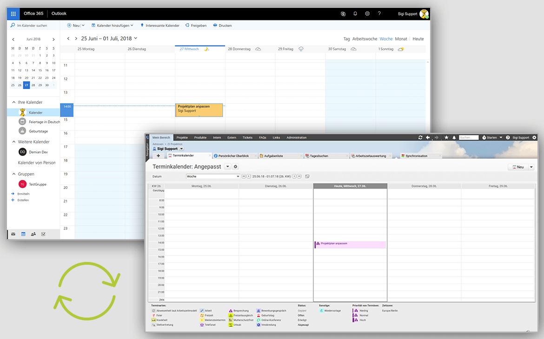Select Geburtstage calendar
The width and height of the screenshot is (544, 339).
point(33,131)
